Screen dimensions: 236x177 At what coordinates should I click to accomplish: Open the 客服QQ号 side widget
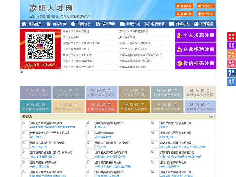coord(231,64)
